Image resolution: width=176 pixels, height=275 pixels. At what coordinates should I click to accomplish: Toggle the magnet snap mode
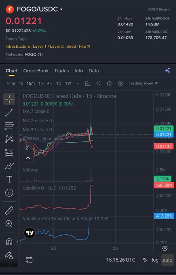click(9, 242)
